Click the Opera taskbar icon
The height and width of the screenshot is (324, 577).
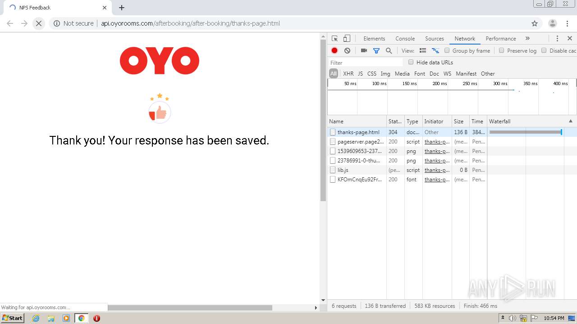tap(96, 318)
